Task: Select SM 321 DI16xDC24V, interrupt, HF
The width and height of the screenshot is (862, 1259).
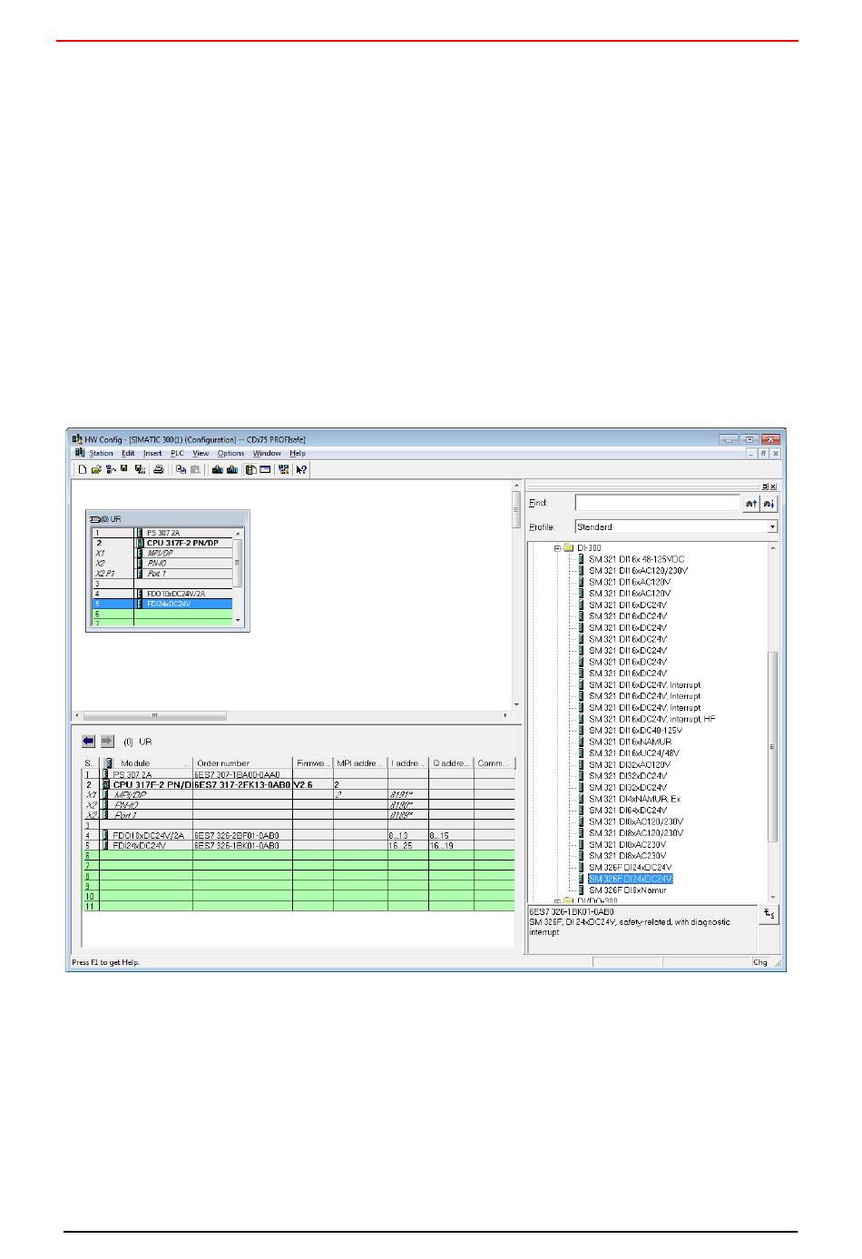Action: point(652,719)
